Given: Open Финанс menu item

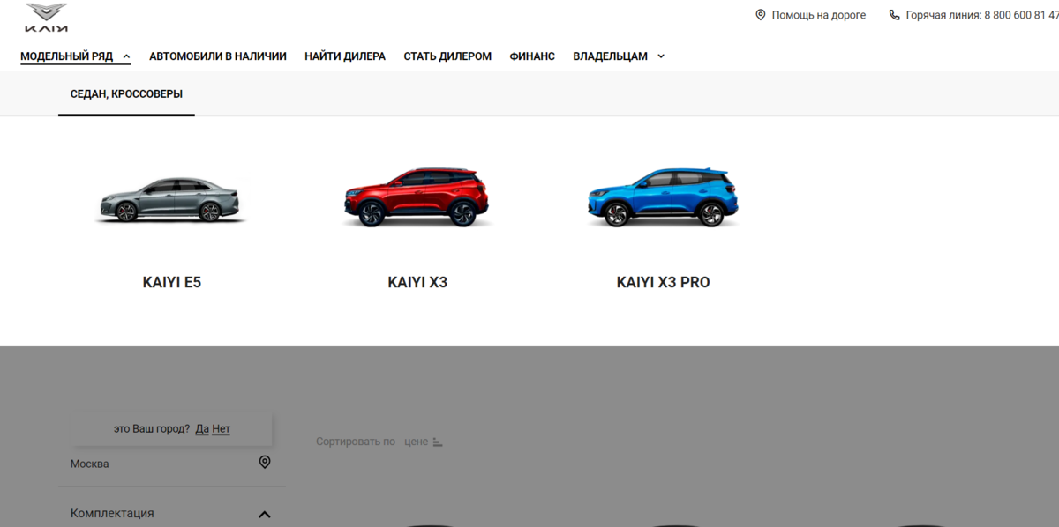Looking at the screenshot, I should tap(532, 56).
